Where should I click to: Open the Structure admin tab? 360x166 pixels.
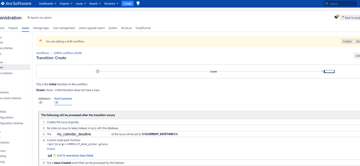(x=126, y=28)
